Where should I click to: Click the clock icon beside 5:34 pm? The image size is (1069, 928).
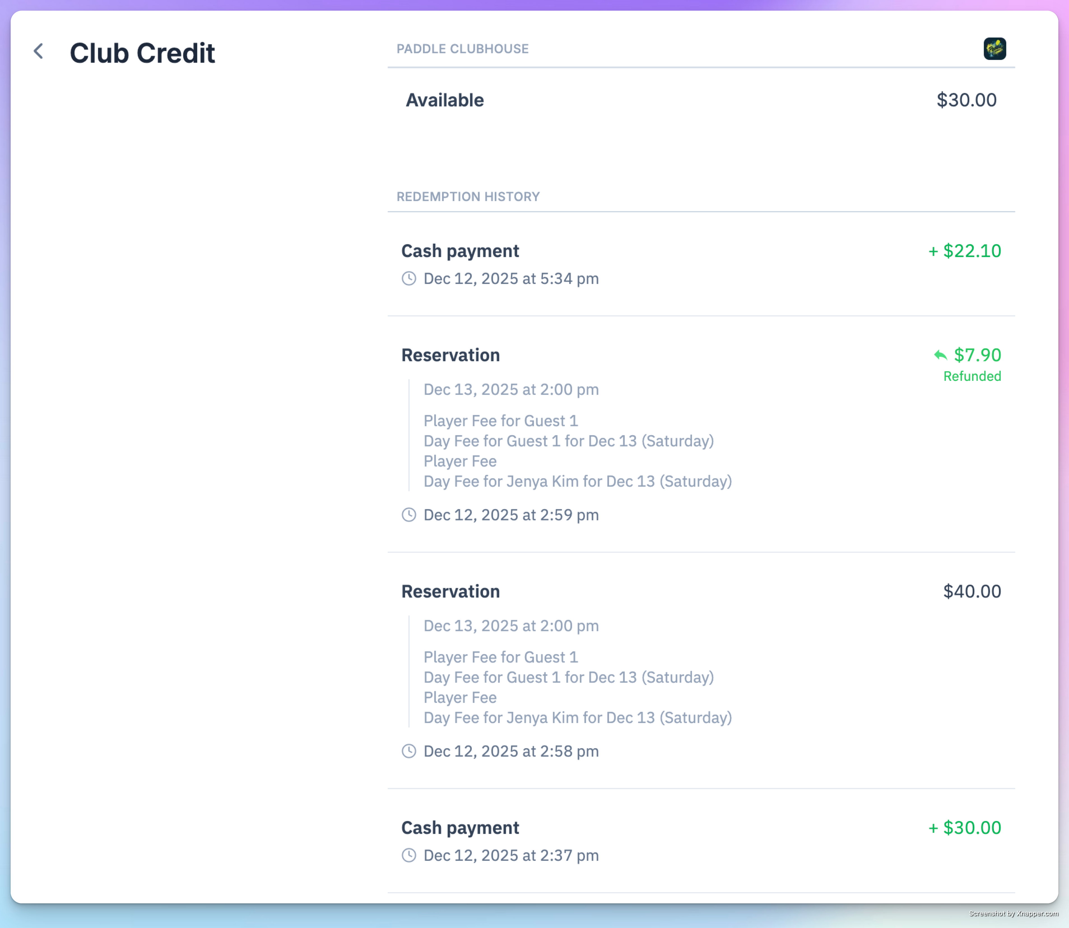[409, 279]
